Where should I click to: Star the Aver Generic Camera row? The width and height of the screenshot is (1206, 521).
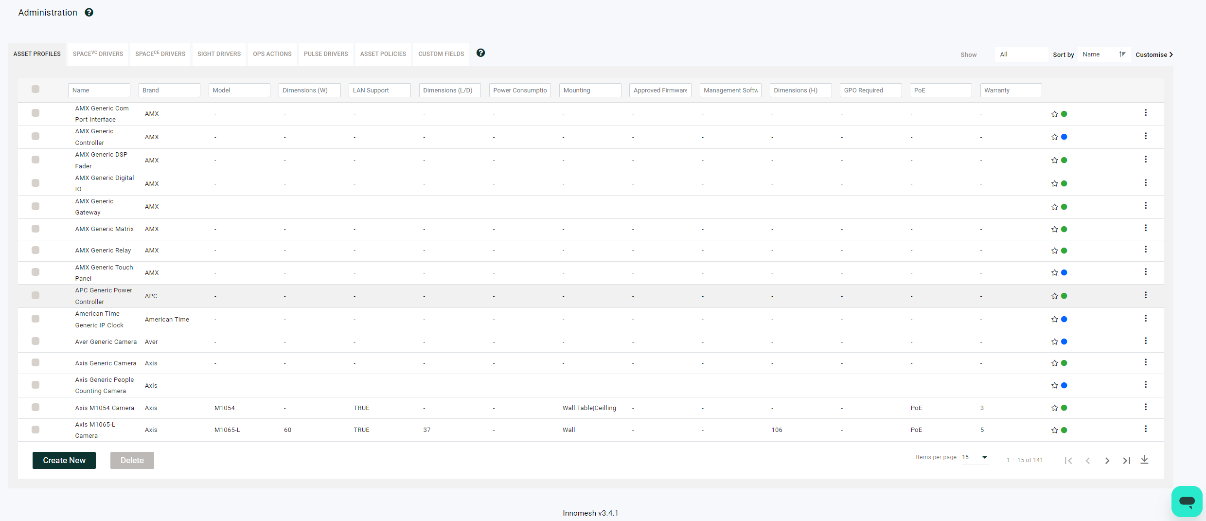pyautogui.click(x=1054, y=341)
